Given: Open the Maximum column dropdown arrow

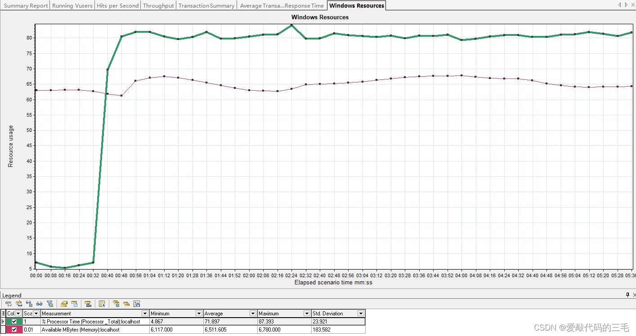Looking at the screenshot, I should point(307,314).
